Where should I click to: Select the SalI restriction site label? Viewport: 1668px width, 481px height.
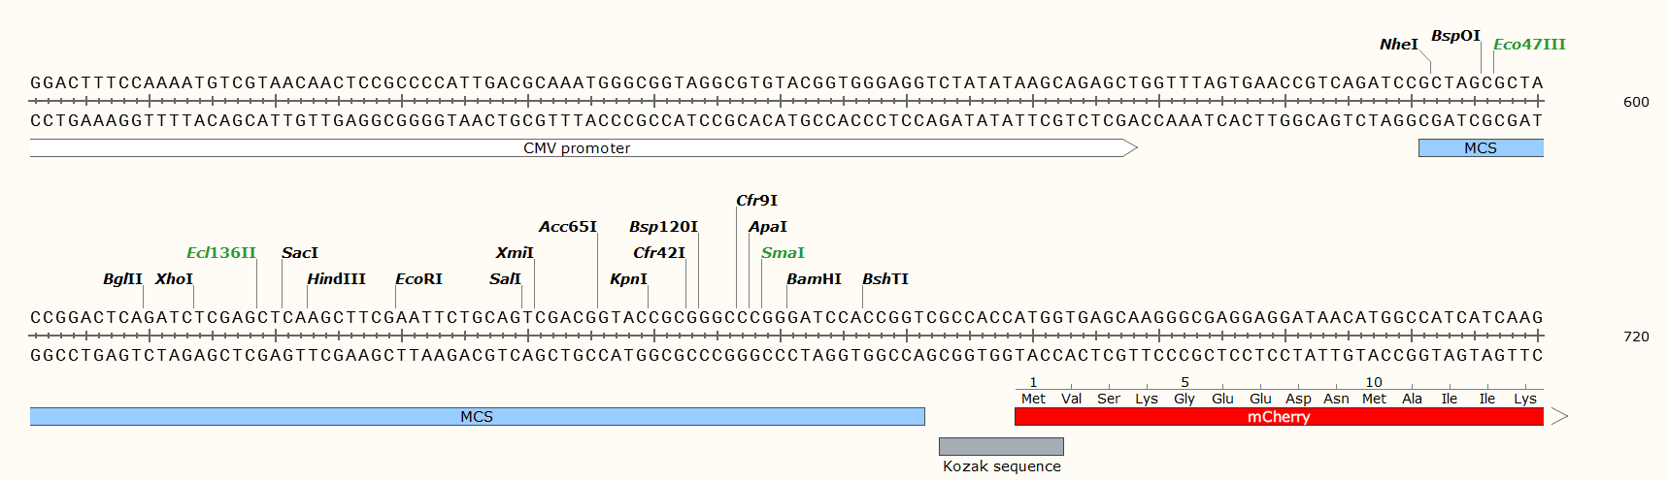(505, 279)
